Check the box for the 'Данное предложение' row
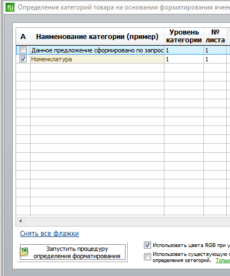The image size is (230, 276). (x=23, y=50)
